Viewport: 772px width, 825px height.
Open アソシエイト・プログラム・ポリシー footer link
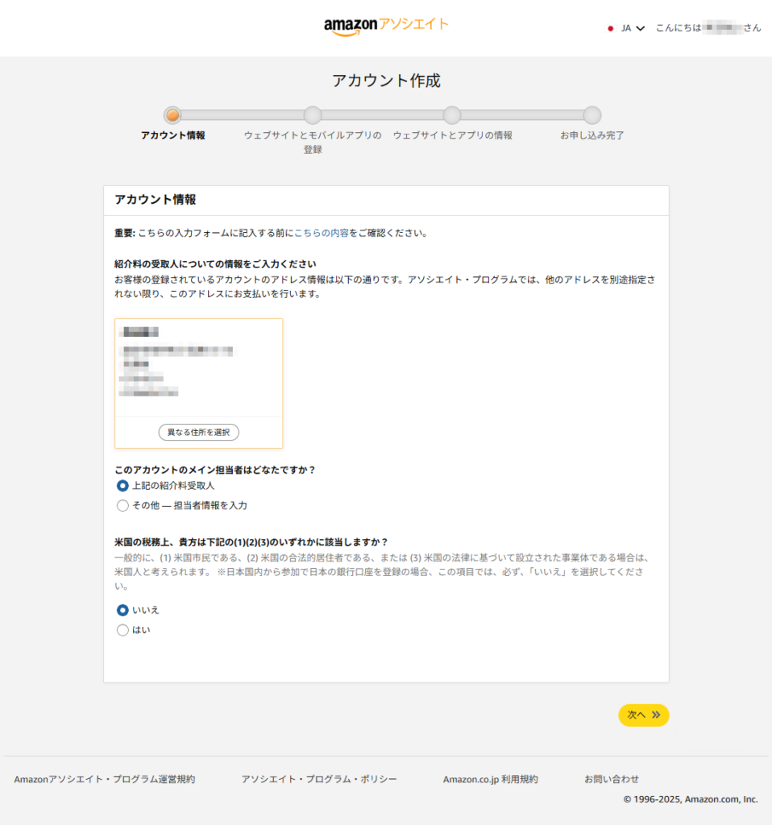[x=319, y=779]
